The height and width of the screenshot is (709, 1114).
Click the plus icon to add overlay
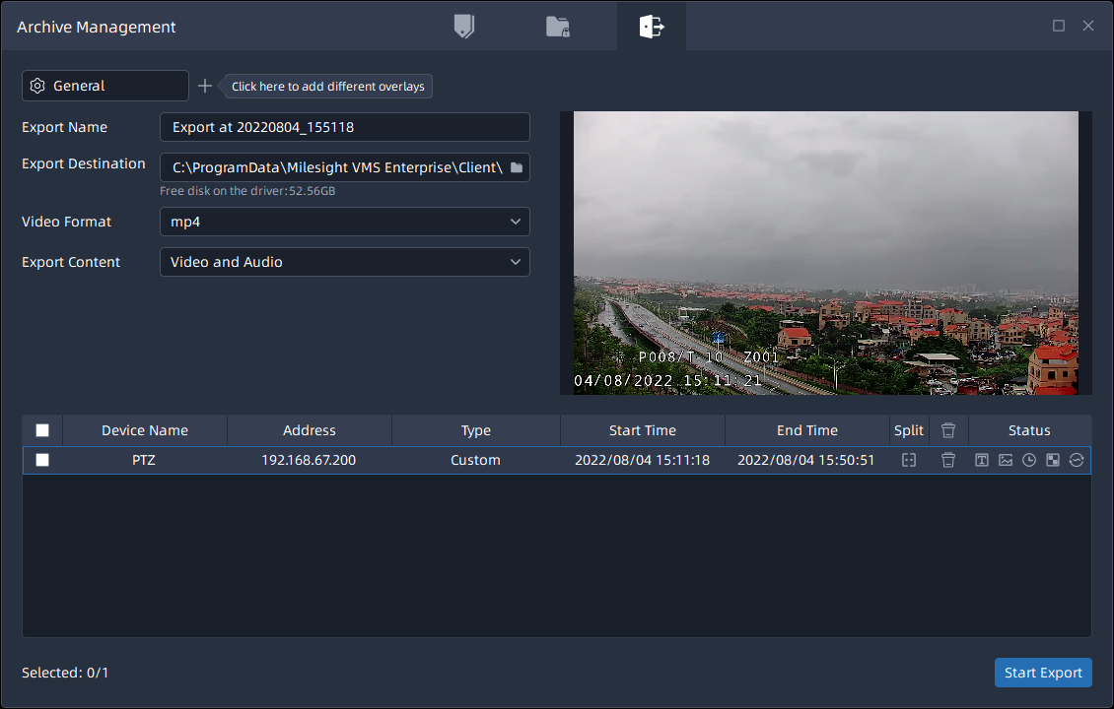tap(205, 86)
